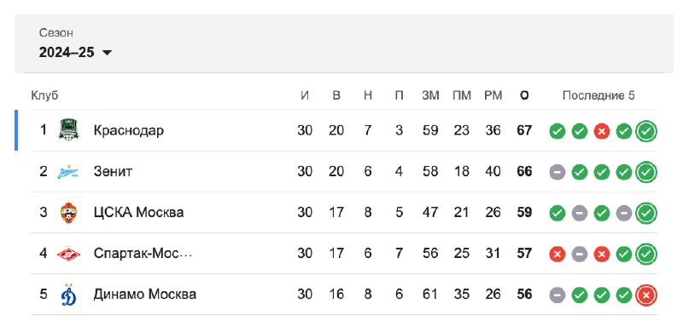
Task: Click the РМ goal difference header
Action: [x=493, y=95]
